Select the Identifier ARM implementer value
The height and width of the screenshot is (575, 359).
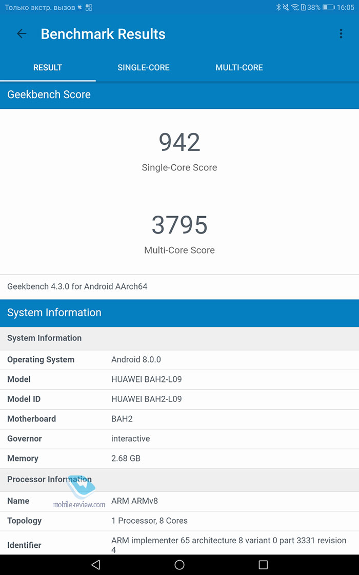tap(229, 545)
